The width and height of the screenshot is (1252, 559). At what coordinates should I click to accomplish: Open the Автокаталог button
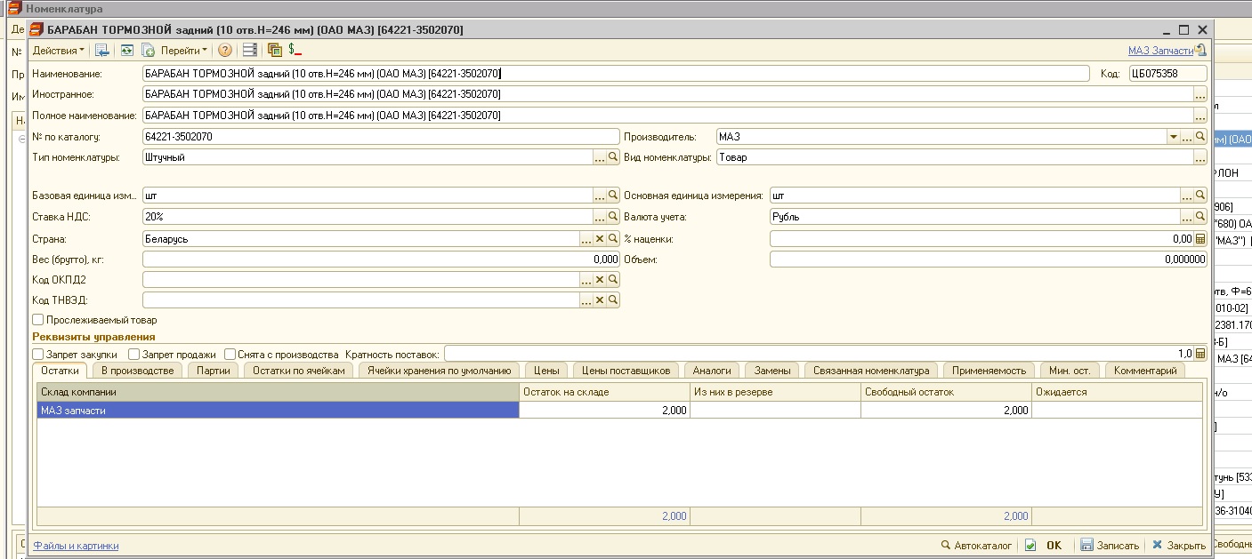click(977, 546)
